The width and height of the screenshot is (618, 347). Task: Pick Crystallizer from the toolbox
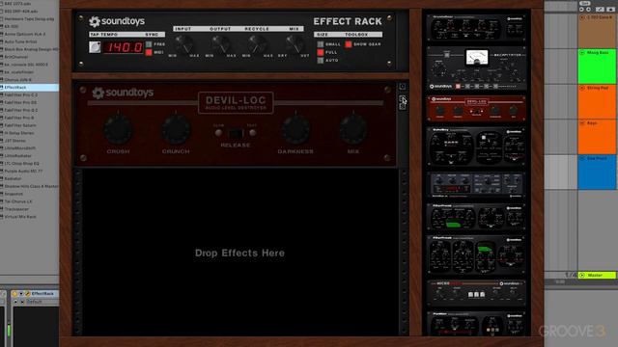[x=476, y=28]
